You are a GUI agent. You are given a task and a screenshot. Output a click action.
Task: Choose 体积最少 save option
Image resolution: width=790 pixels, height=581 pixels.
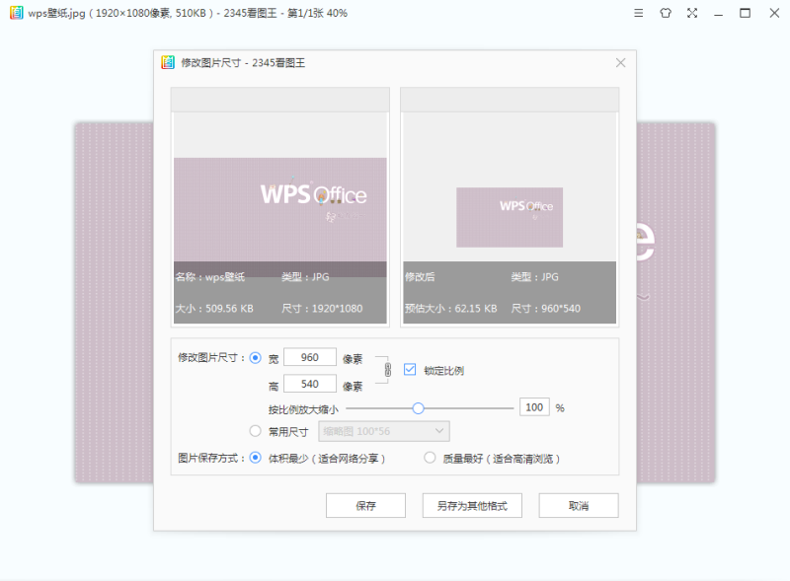(256, 458)
